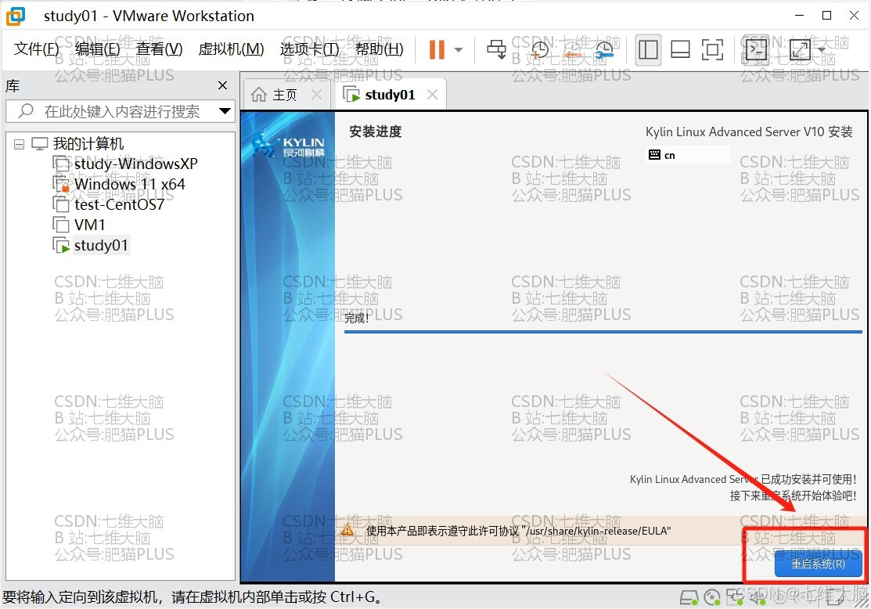Open the snapshot manager icon
871x609 pixels.
pyautogui.click(x=604, y=49)
